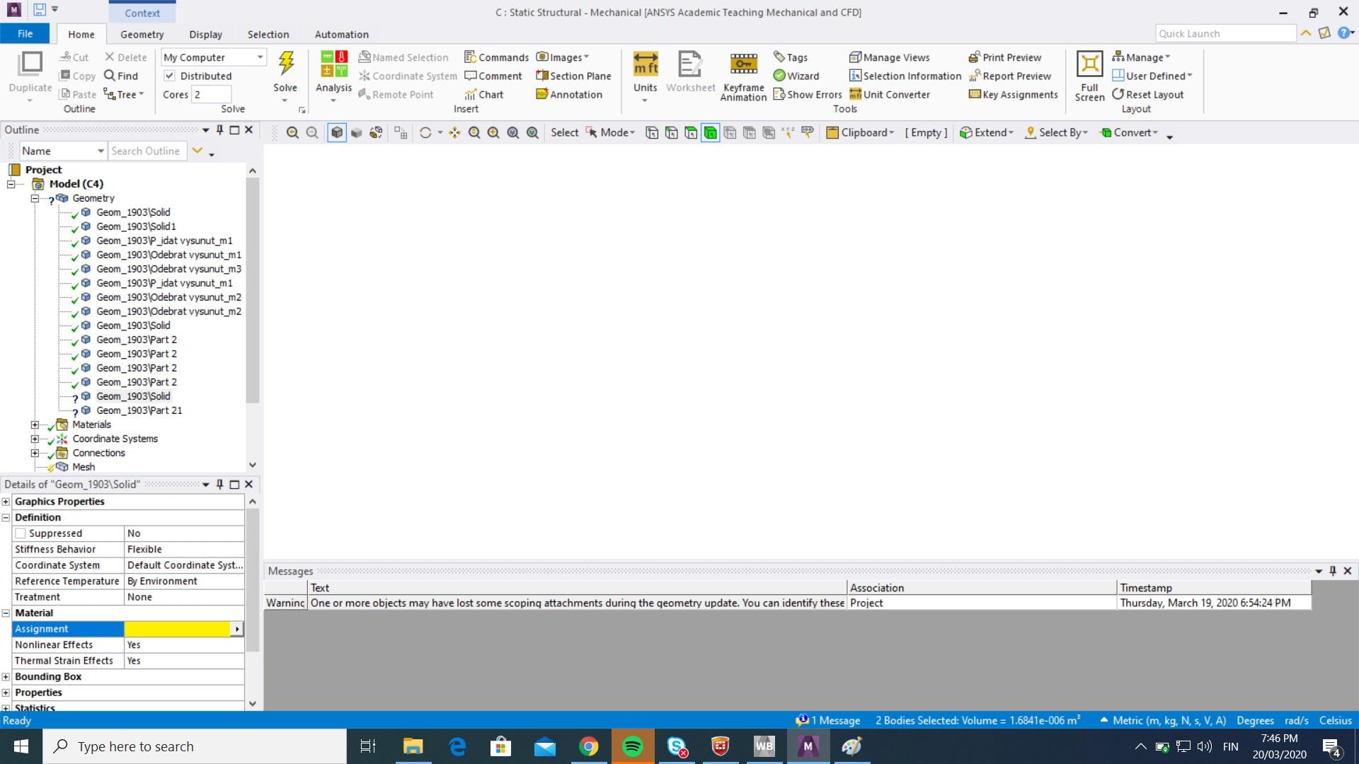Screen dimensions: 1359x764
Task: Pin the Messages panel
Action: (1332, 571)
